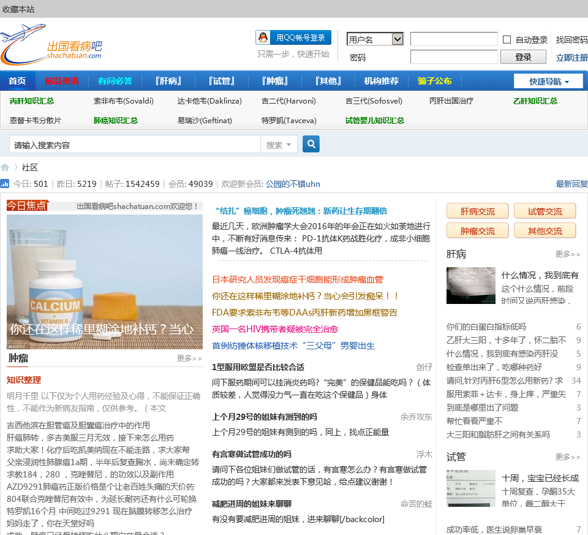The width and height of the screenshot is (588, 535).
Task: Open the 『其他』 nav tab
Action: [328, 81]
